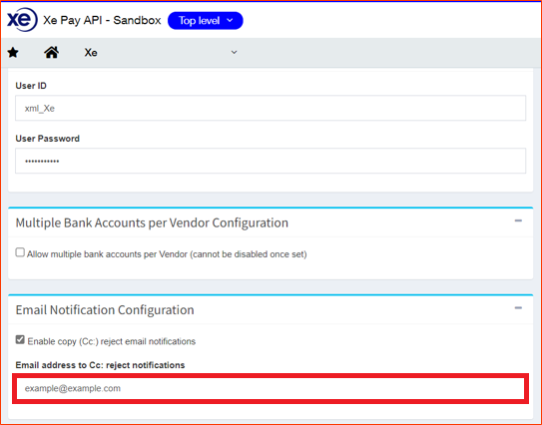Viewport: 542px width, 425px height.
Task: Open favorites via the star icon
Action: [13, 53]
